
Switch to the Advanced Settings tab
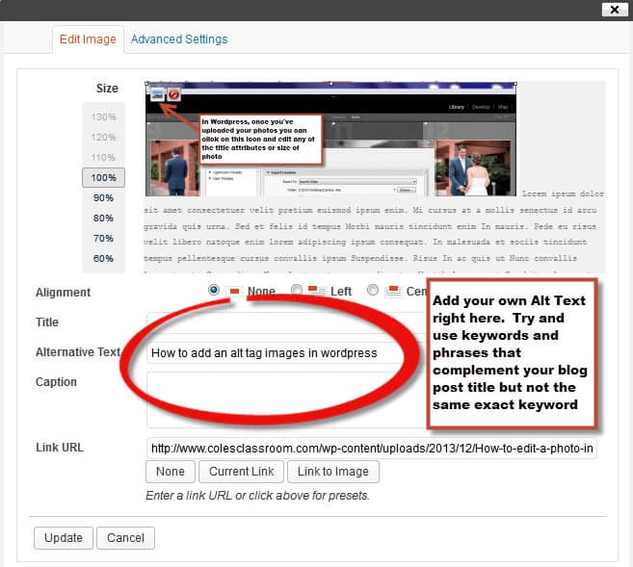pyautogui.click(x=179, y=39)
